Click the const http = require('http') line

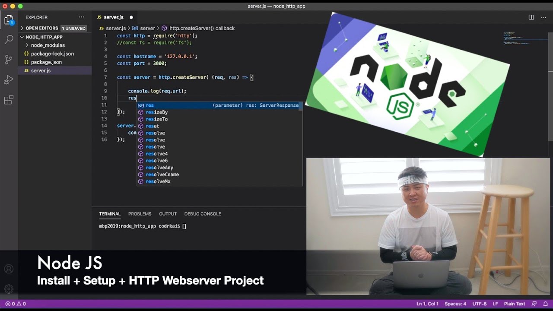pyautogui.click(x=157, y=36)
